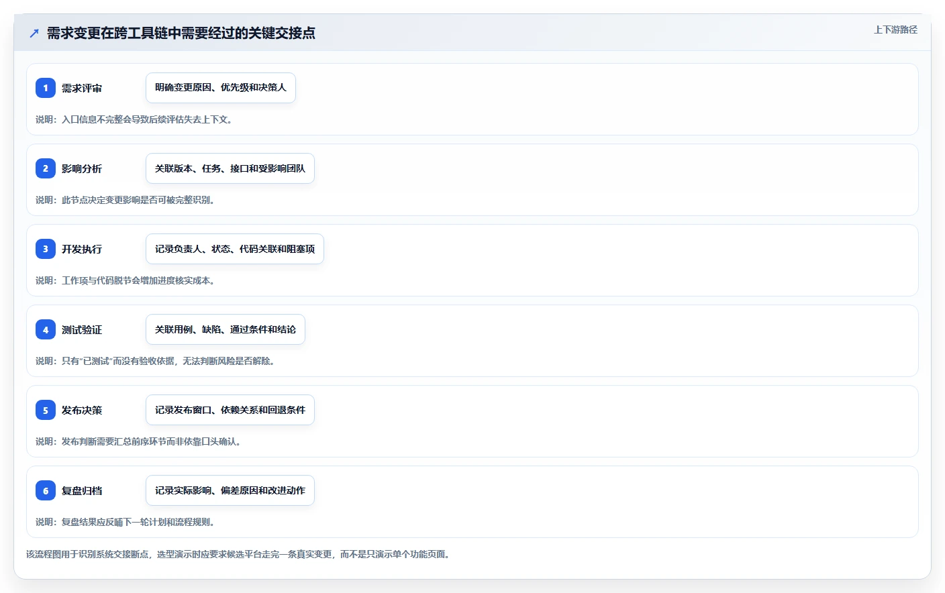
Task: Click the step 4 number badge
Action: [46, 329]
